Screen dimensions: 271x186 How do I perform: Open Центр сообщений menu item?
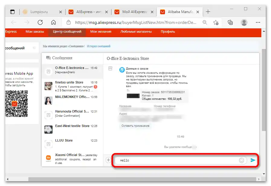(x=67, y=32)
